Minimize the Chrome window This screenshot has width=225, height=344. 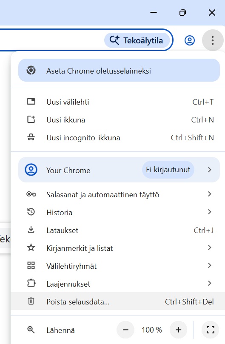(x=154, y=12)
